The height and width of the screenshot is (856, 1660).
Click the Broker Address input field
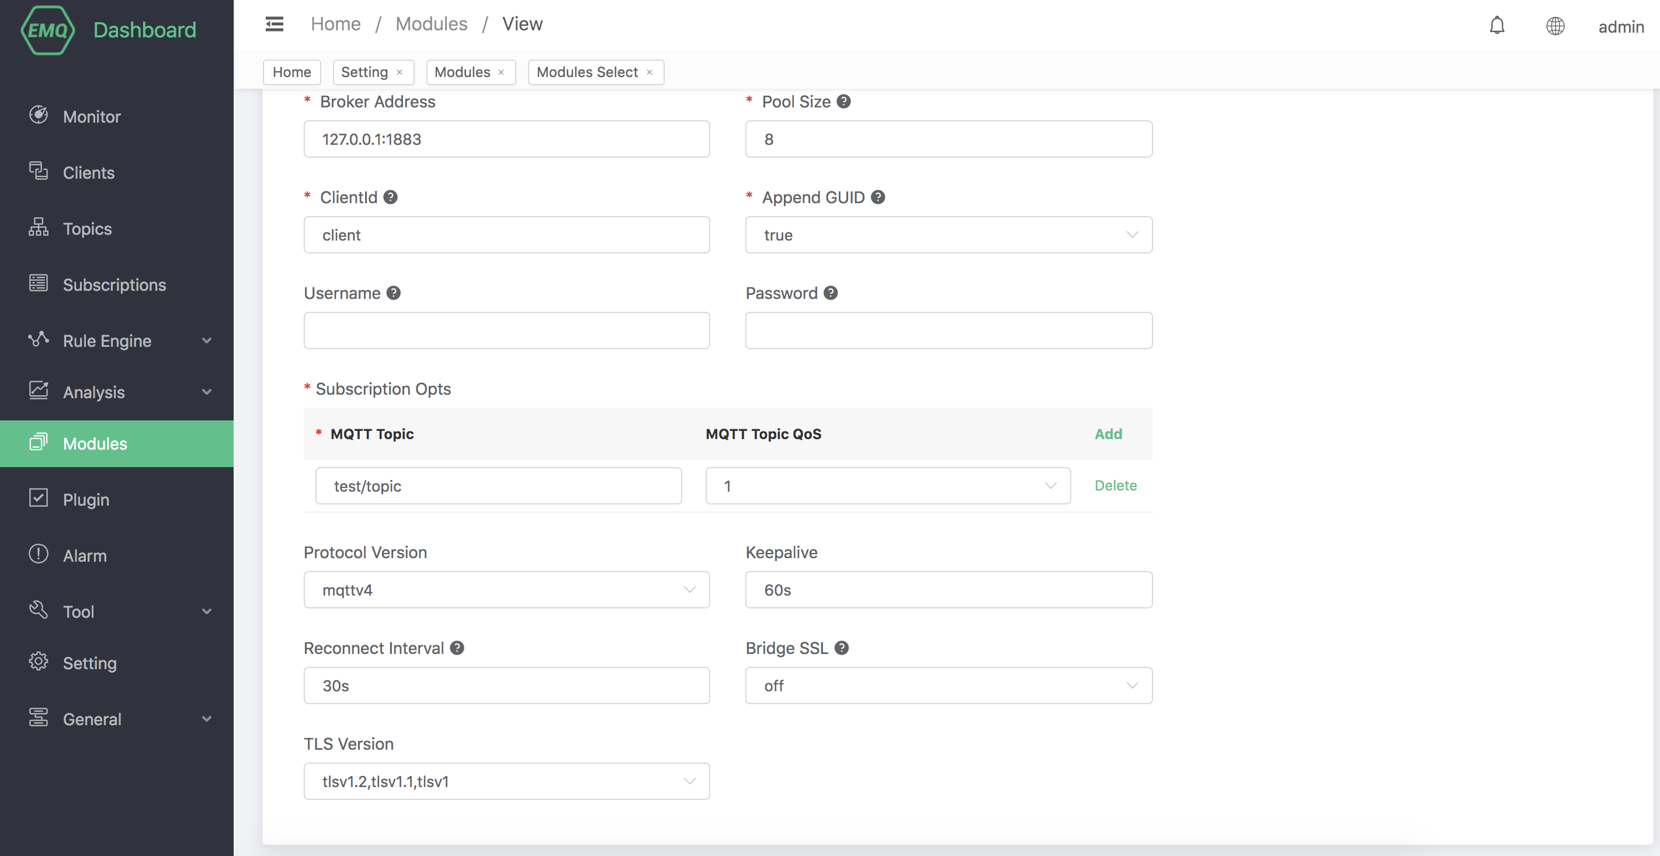click(506, 139)
